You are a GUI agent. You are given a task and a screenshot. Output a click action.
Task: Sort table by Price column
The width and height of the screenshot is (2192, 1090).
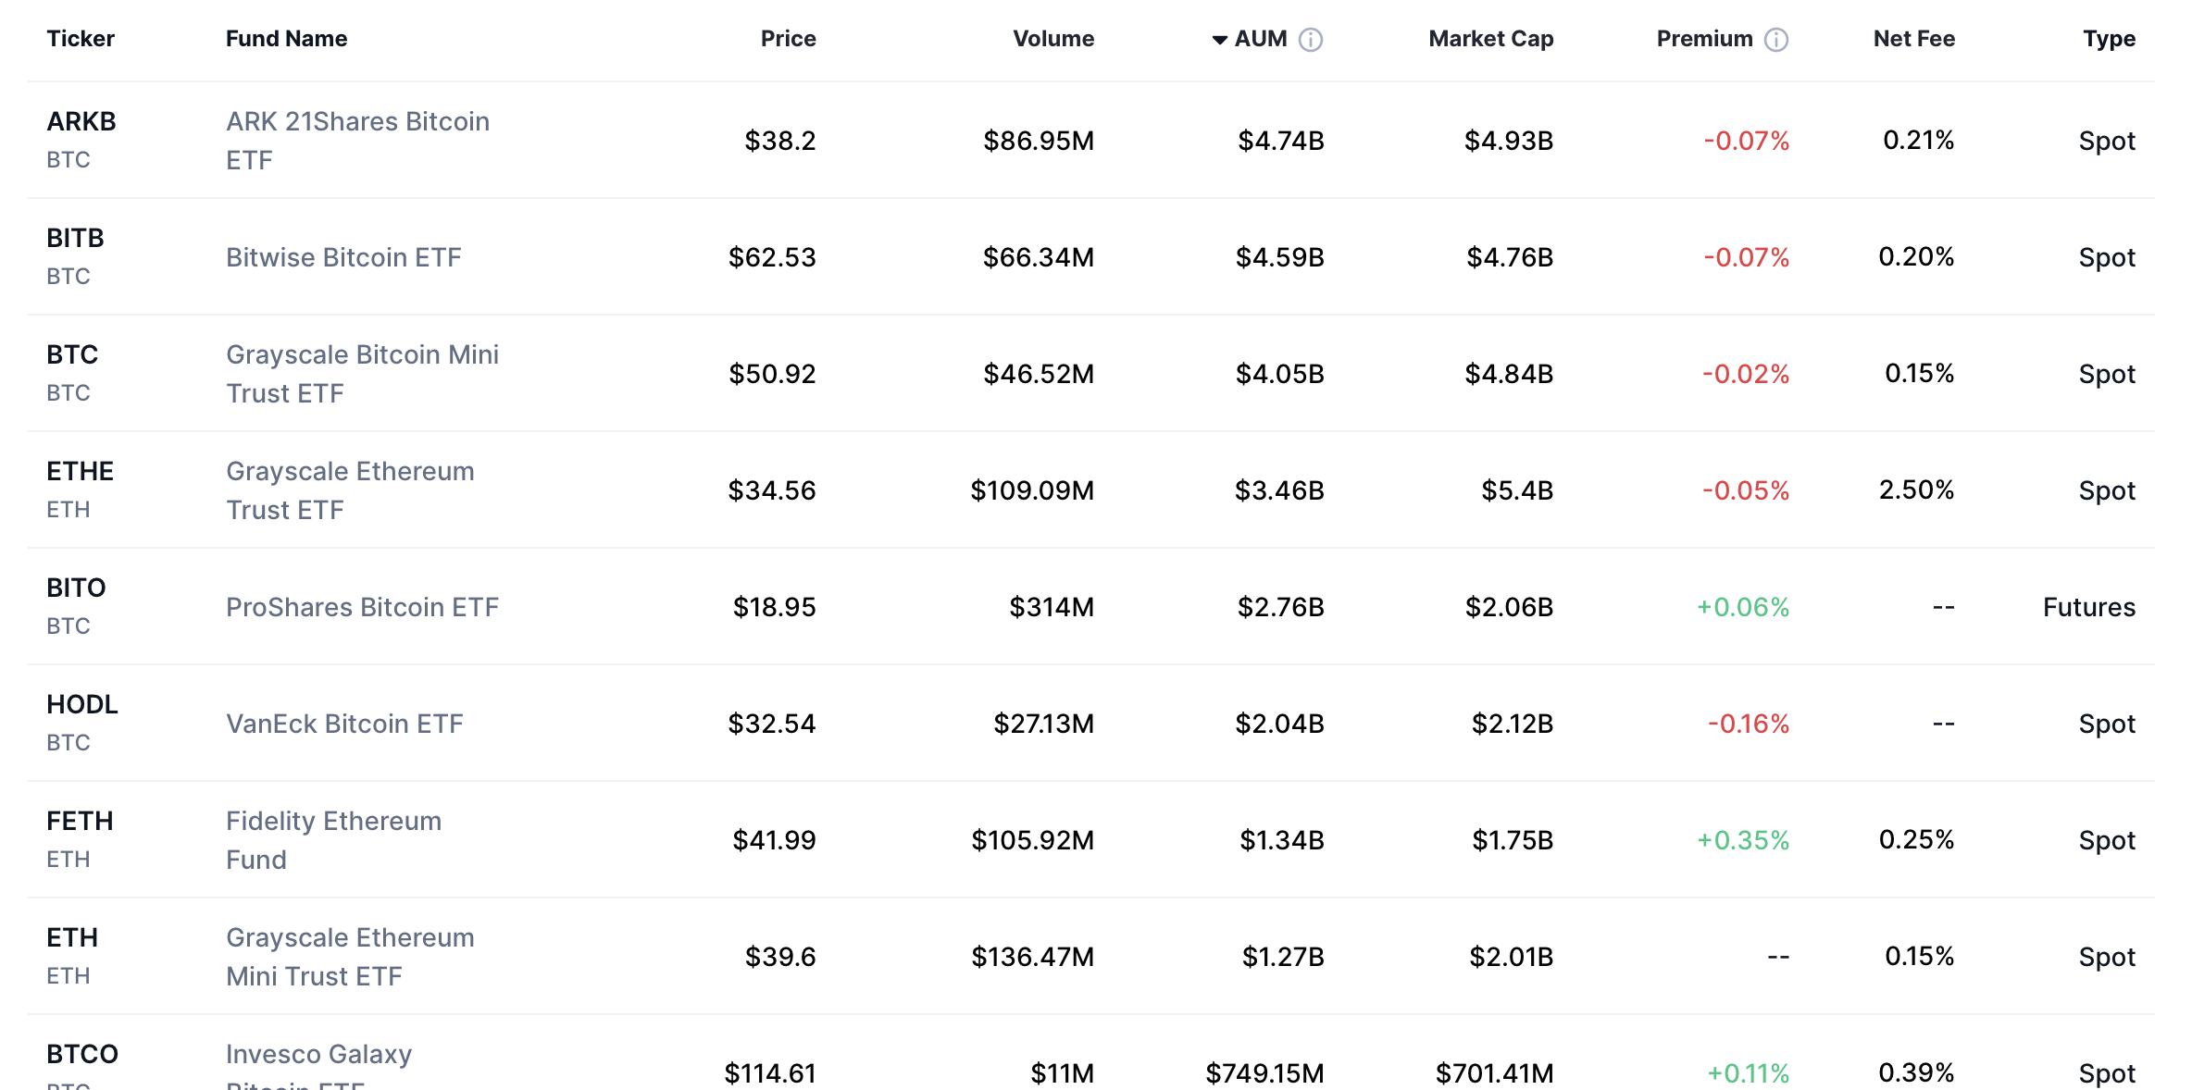coord(788,39)
